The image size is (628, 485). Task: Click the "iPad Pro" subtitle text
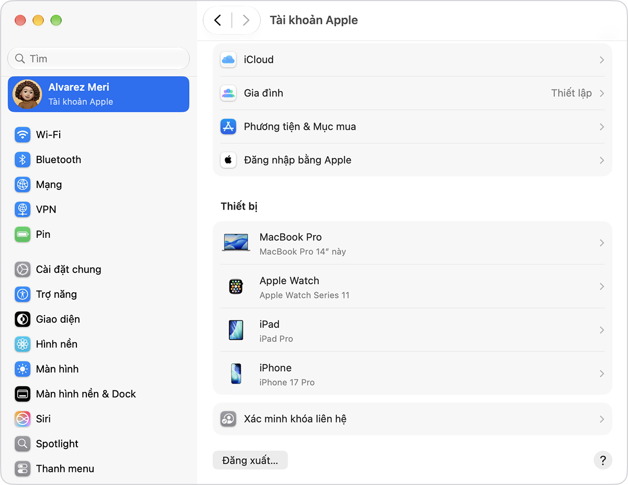tap(276, 339)
